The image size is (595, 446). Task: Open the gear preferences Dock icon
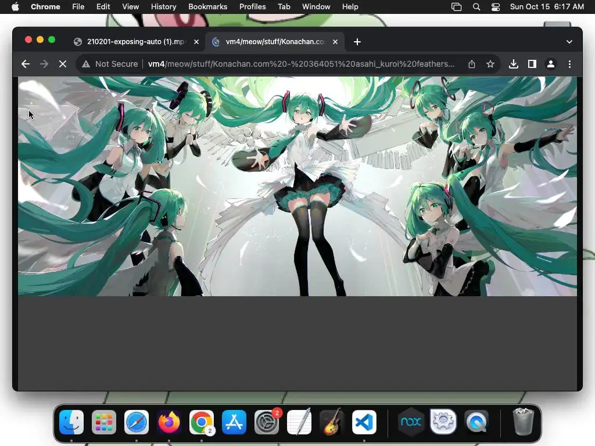tap(443, 422)
